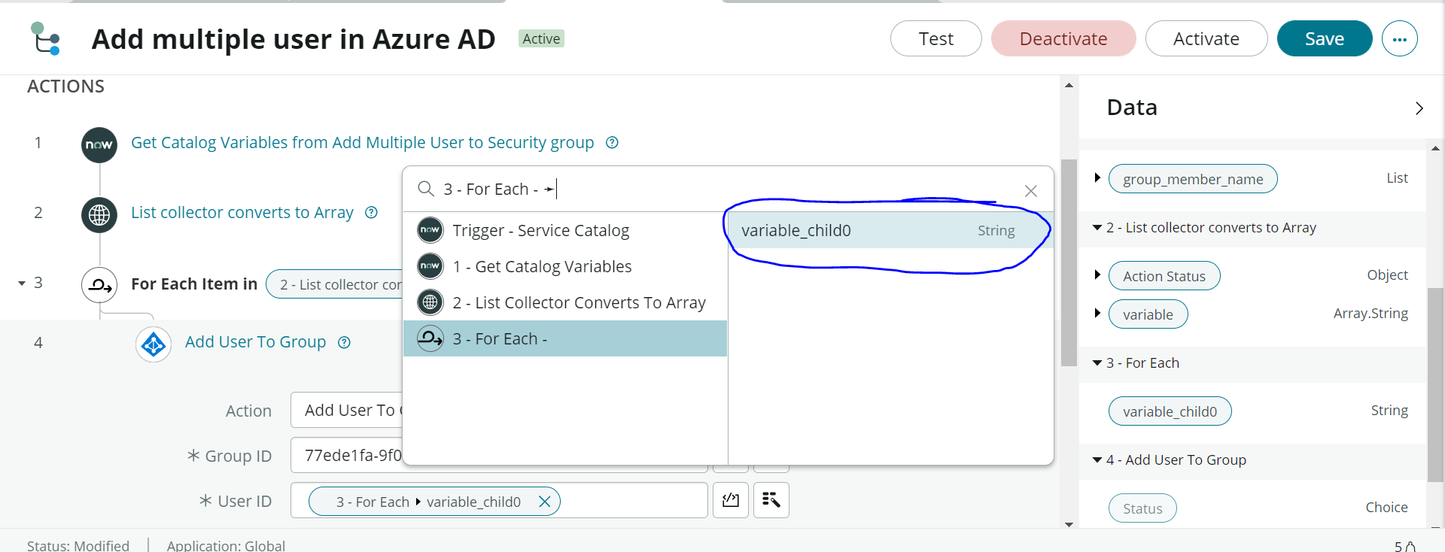Expand variable Array.String in Data panel

coord(1097,313)
